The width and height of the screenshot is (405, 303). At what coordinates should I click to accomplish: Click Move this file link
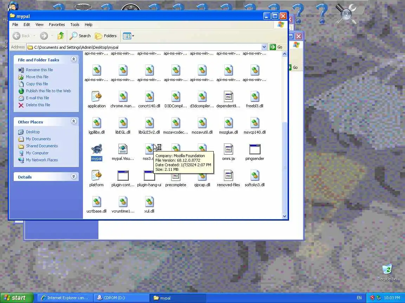tap(37, 77)
